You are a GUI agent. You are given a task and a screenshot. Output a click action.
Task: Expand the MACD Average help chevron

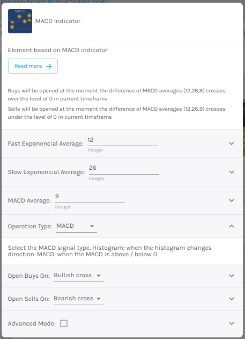(x=232, y=200)
